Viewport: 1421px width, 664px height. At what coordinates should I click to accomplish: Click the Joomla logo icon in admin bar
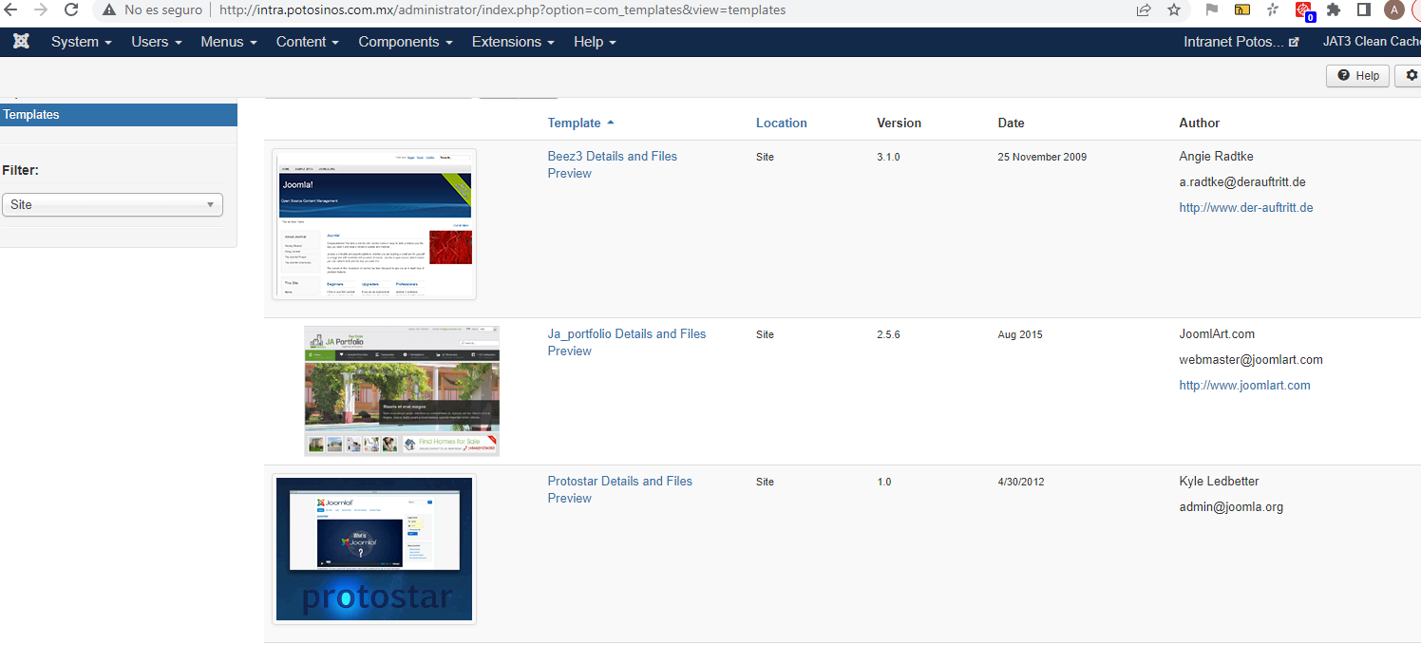[x=21, y=42]
